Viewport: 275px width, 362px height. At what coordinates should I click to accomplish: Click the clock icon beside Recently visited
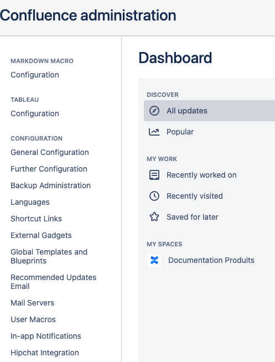coord(154,196)
